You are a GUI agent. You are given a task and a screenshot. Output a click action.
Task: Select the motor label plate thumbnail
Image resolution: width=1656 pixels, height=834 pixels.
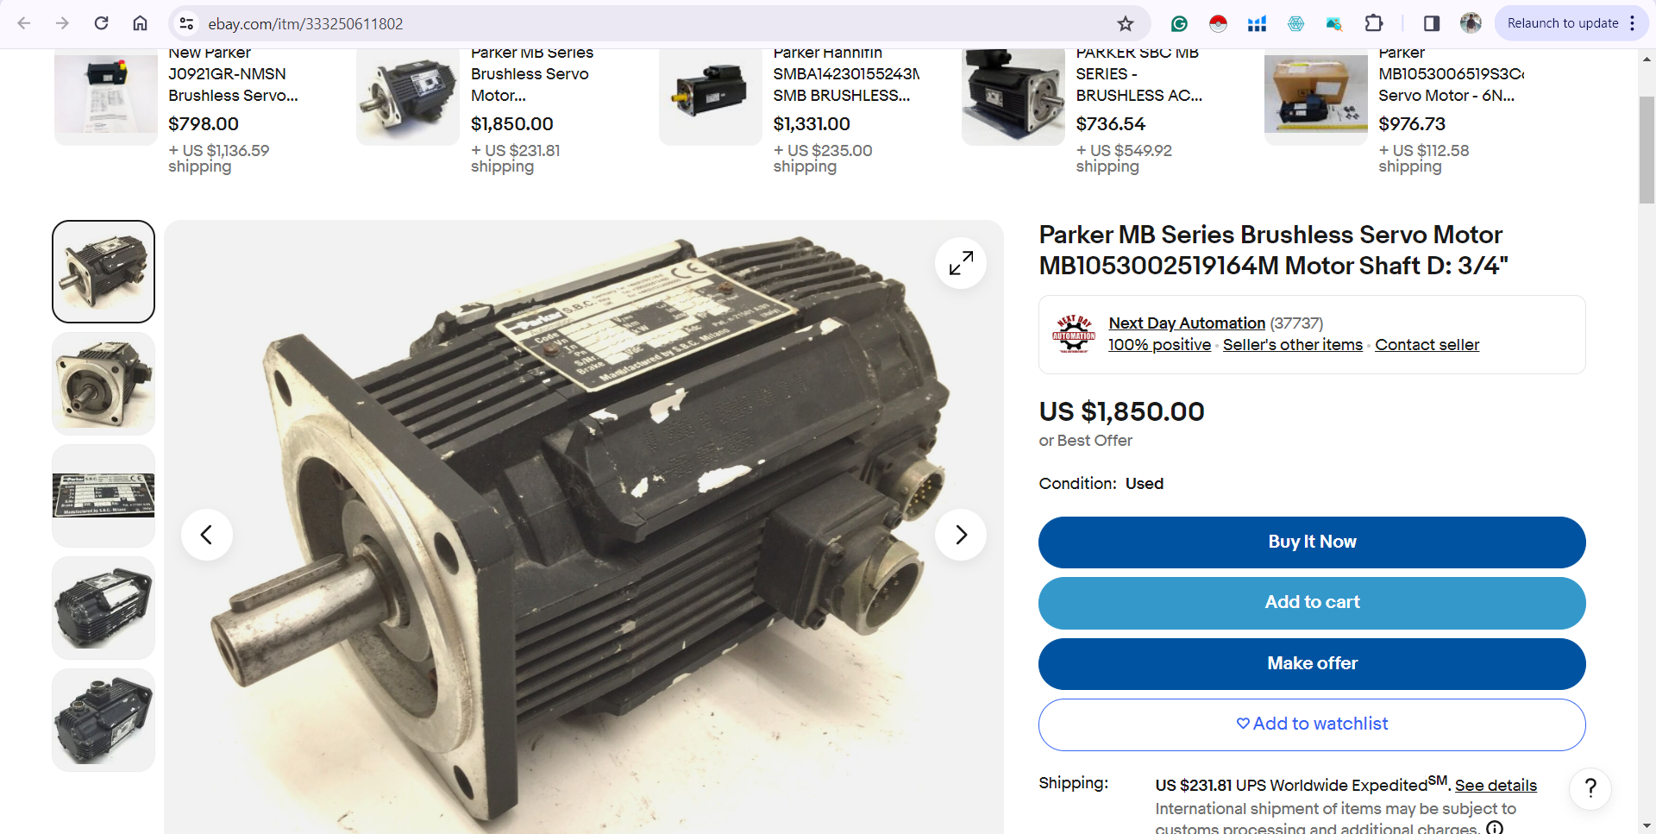(103, 496)
